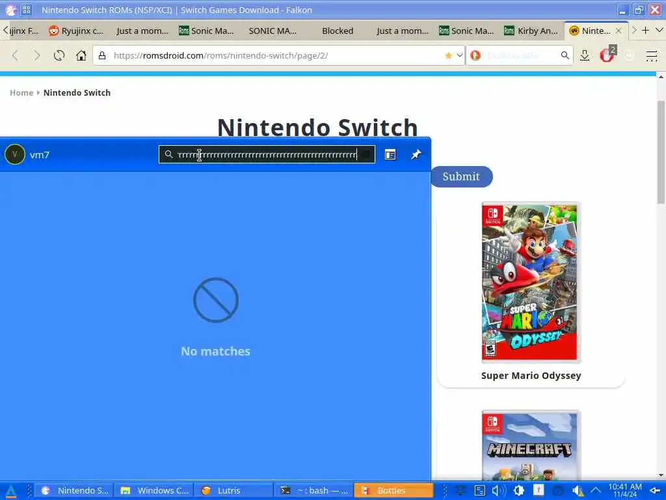
Task: Open the application launcher in taskbar
Action: point(10,491)
